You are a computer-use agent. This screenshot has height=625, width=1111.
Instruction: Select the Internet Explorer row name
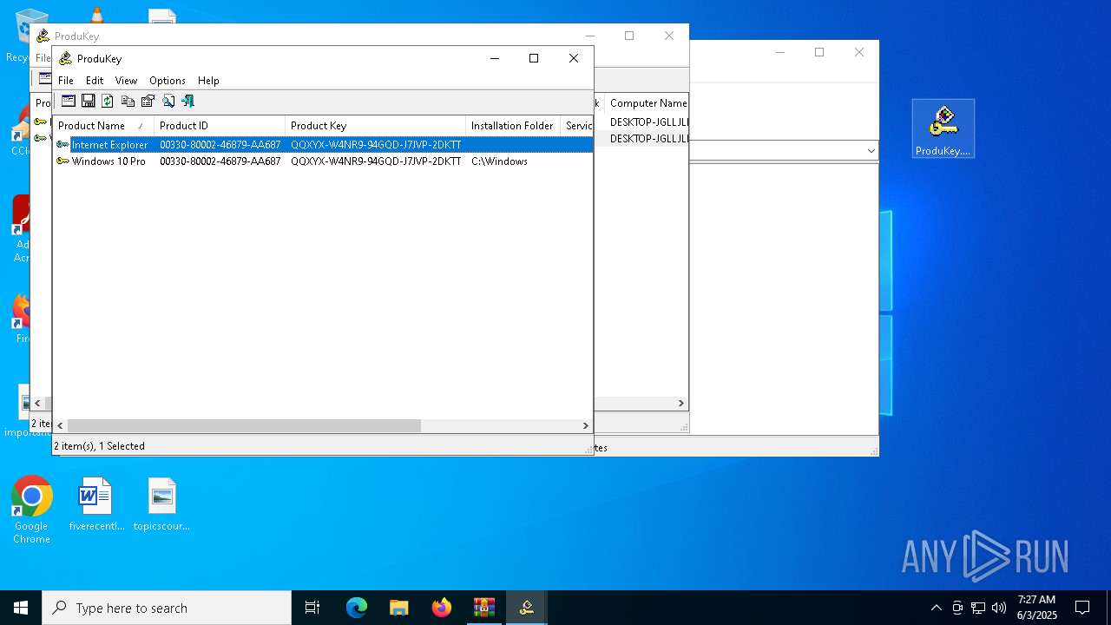[109, 145]
